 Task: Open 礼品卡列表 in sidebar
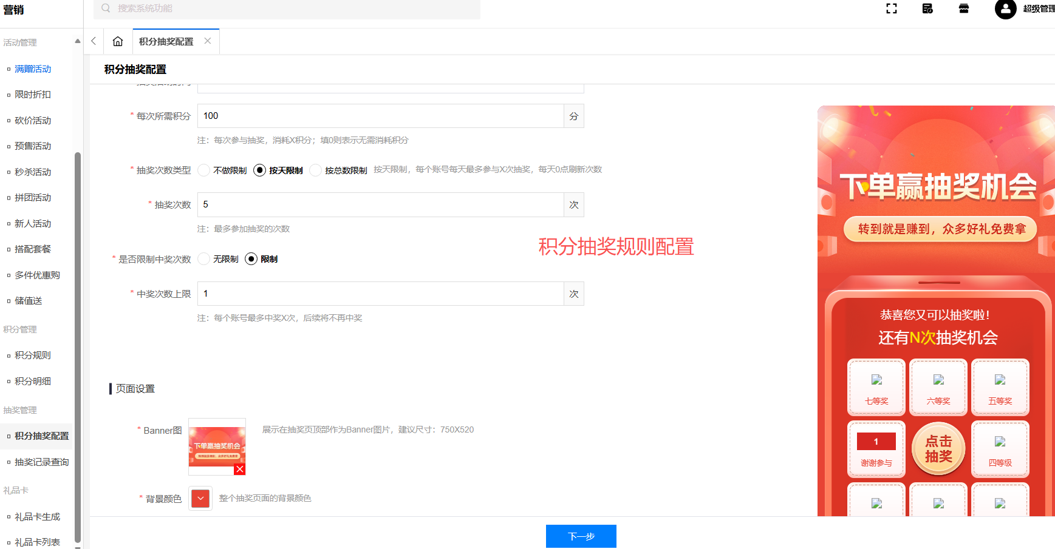38,542
